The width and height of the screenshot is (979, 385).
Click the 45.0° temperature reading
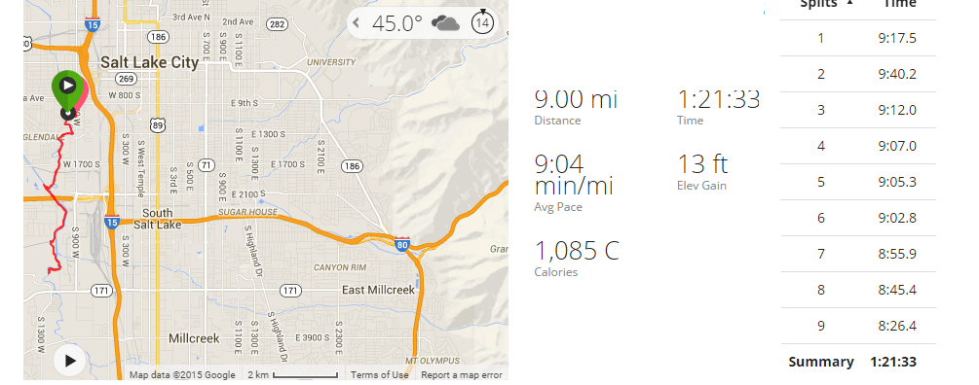[x=397, y=23]
